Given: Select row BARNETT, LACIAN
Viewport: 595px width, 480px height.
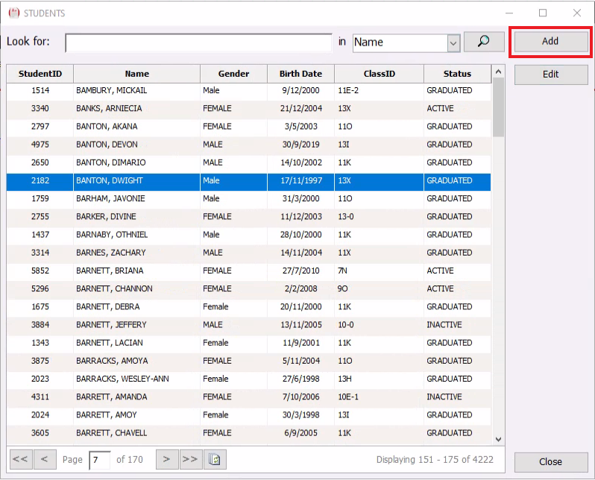Looking at the screenshot, I should pyautogui.click(x=248, y=343).
